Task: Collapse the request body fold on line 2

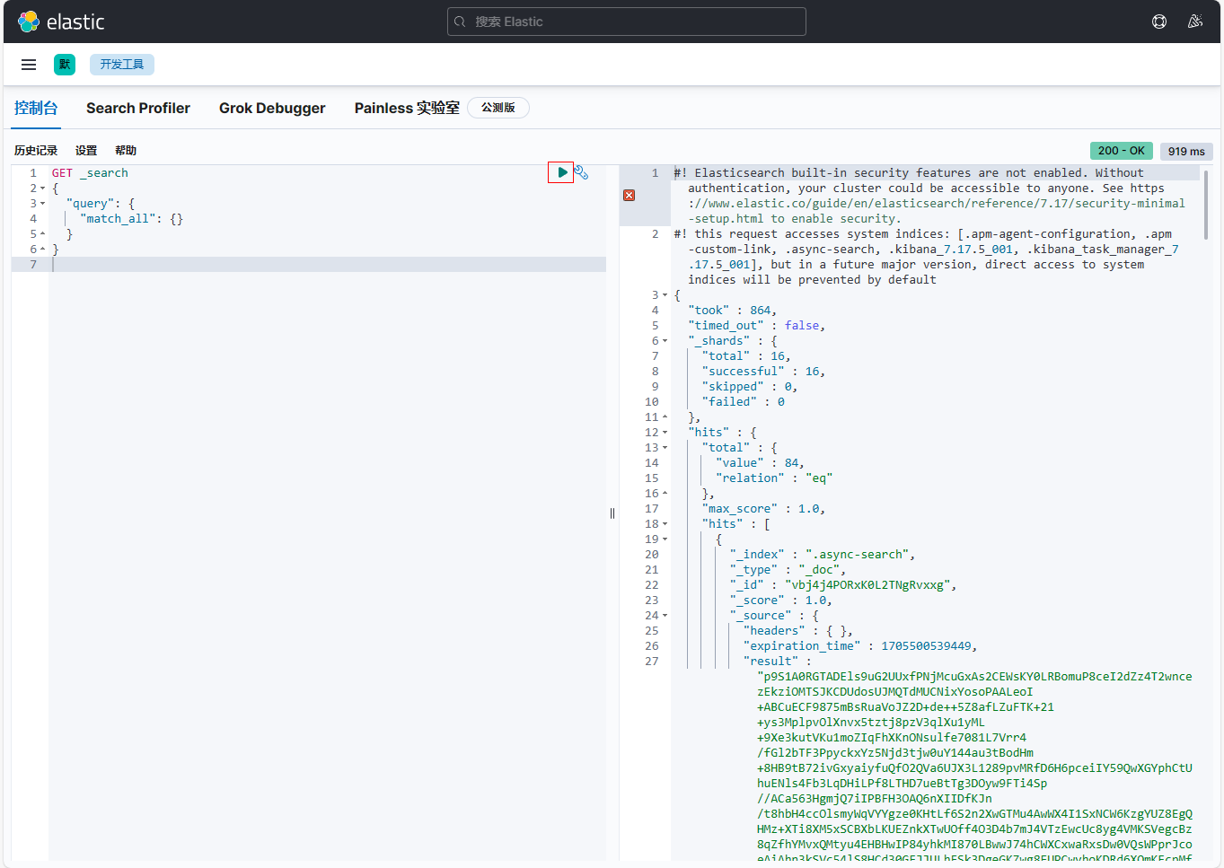Action: 42,189
